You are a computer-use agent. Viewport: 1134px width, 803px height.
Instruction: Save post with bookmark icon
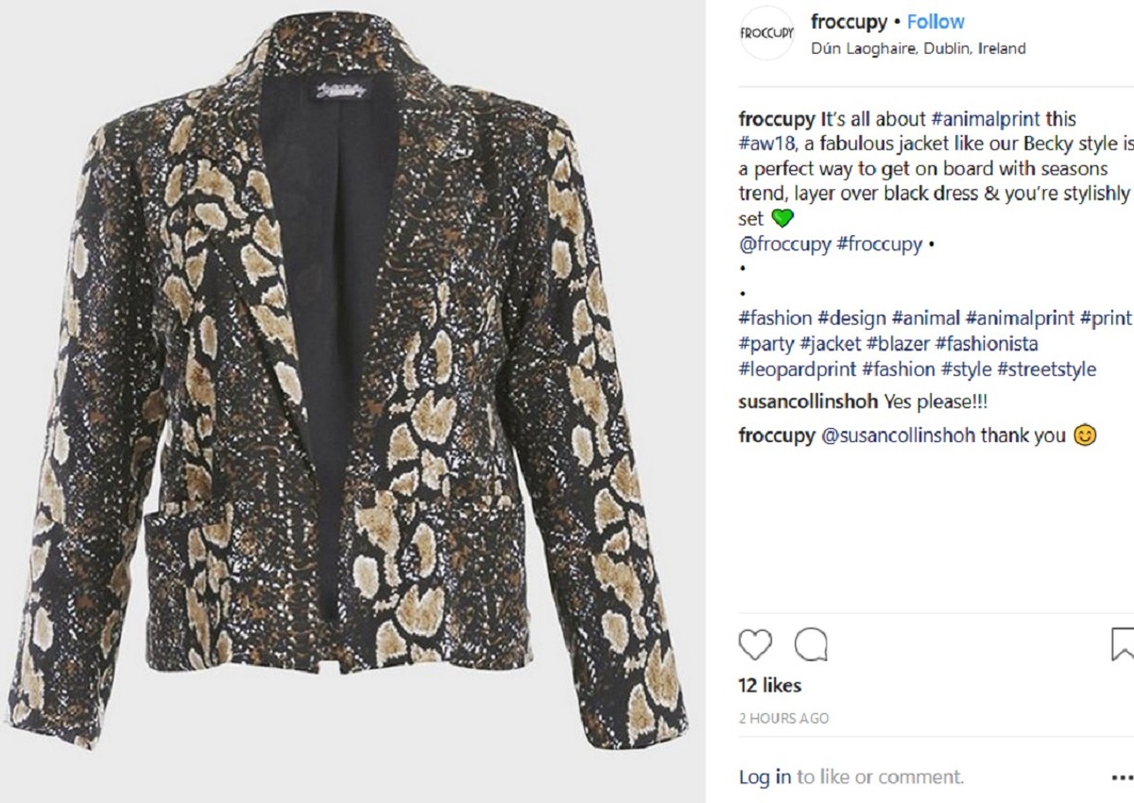click(x=1123, y=645)
